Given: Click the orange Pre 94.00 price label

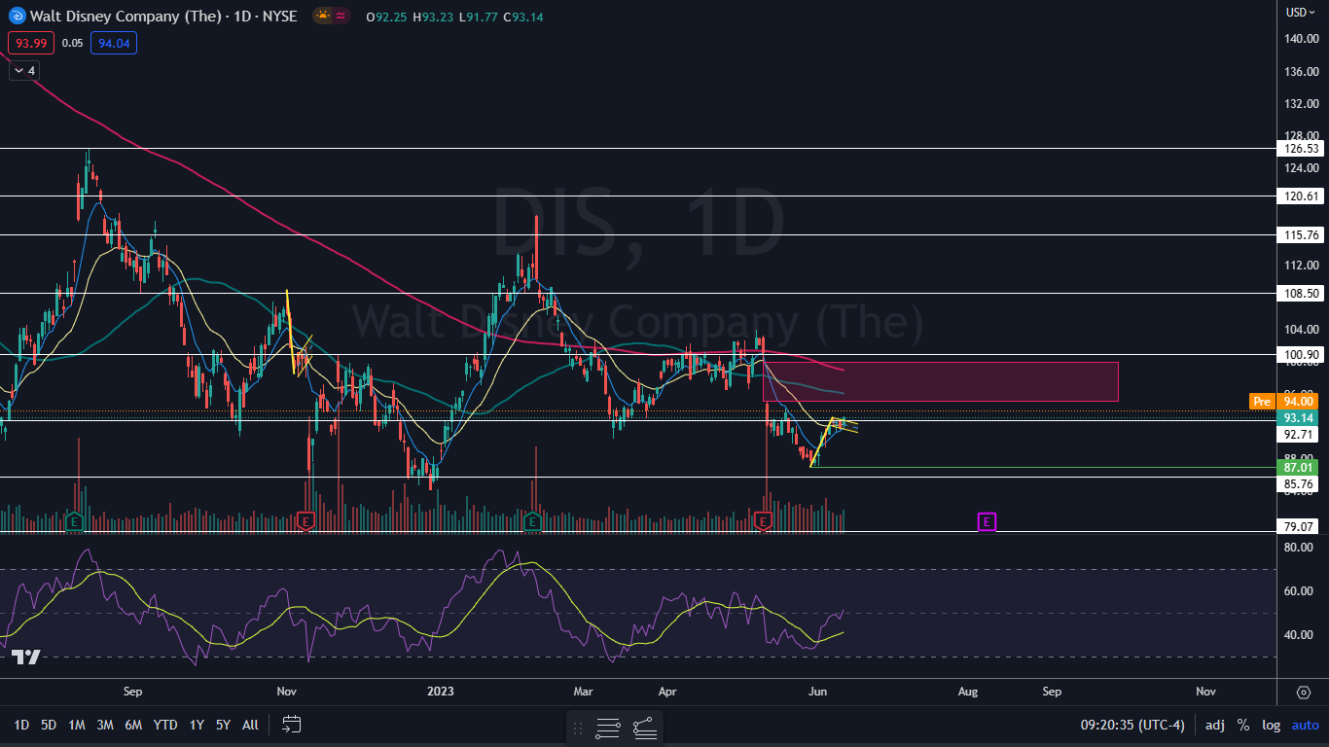Looking at the screenshot, I should [x=1282, y=401].
